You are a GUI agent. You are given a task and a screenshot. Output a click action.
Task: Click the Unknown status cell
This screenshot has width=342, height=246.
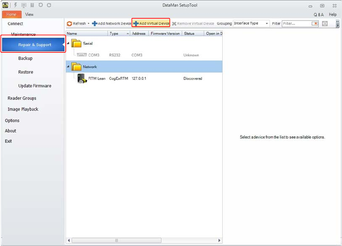(191, 55)
